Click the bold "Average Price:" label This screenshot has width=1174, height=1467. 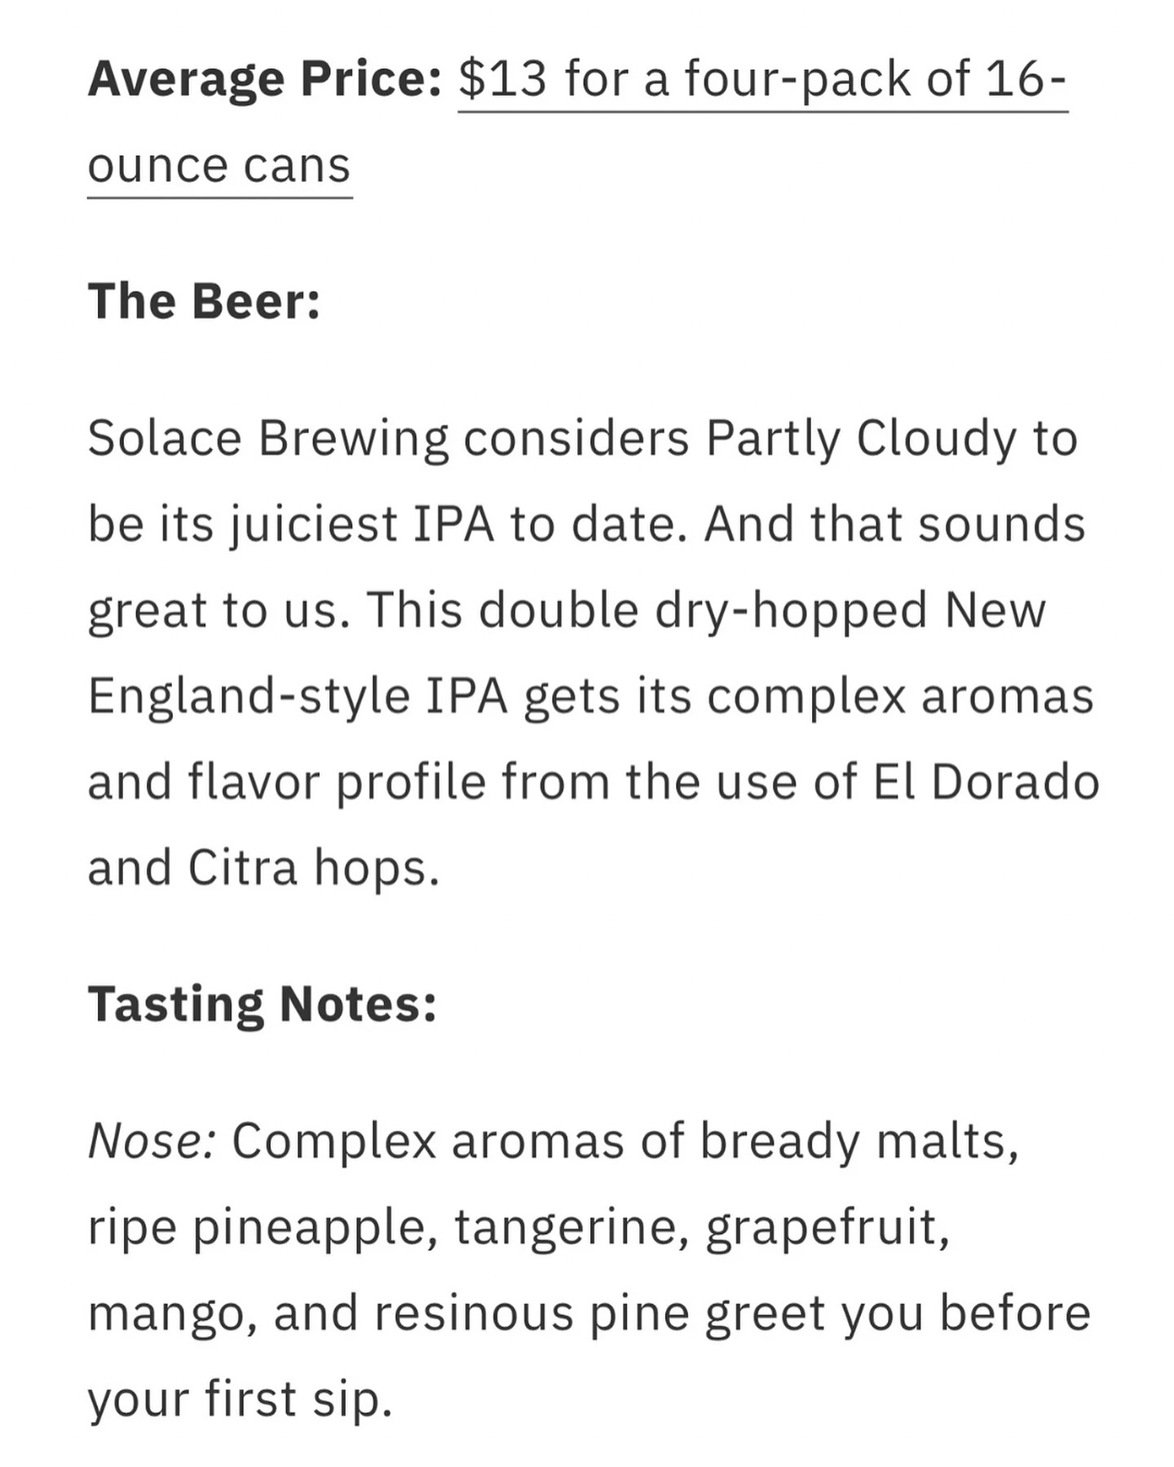[x=265, y=79]
